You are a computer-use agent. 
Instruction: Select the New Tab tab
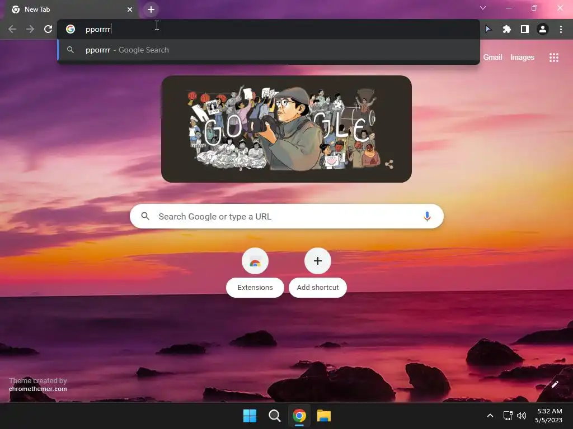(70, 9)
